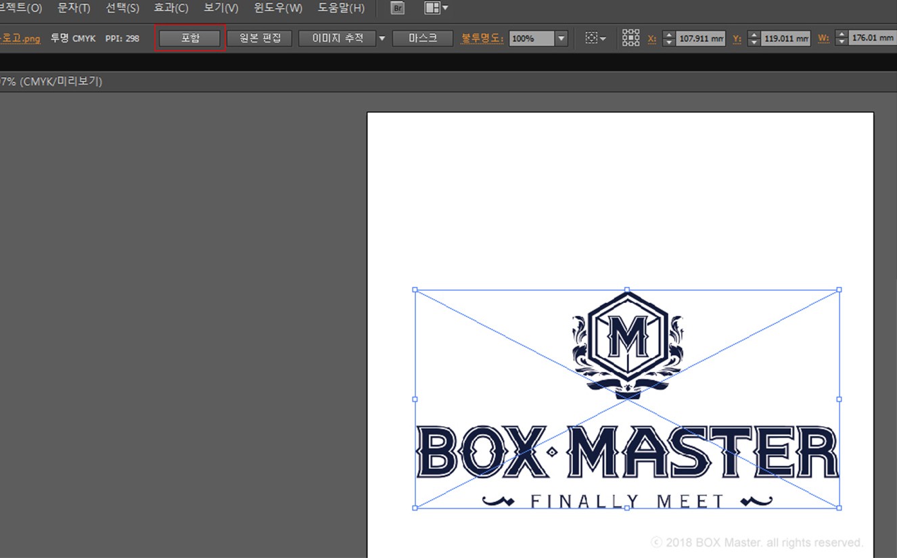Open the 불투명도 percentage dropdown
897x558 pixels.
click(x=561, y=39)
